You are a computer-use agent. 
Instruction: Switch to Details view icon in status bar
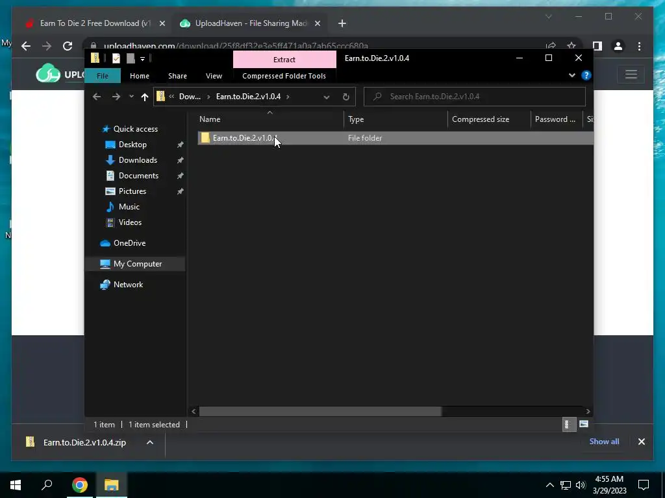[x=569, y=424]
